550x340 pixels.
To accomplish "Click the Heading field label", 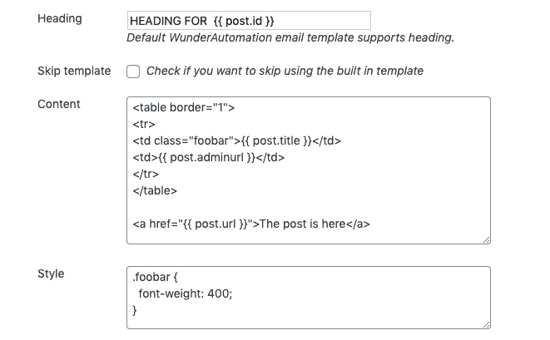I will pyautogui.click(x=60, y=19).
